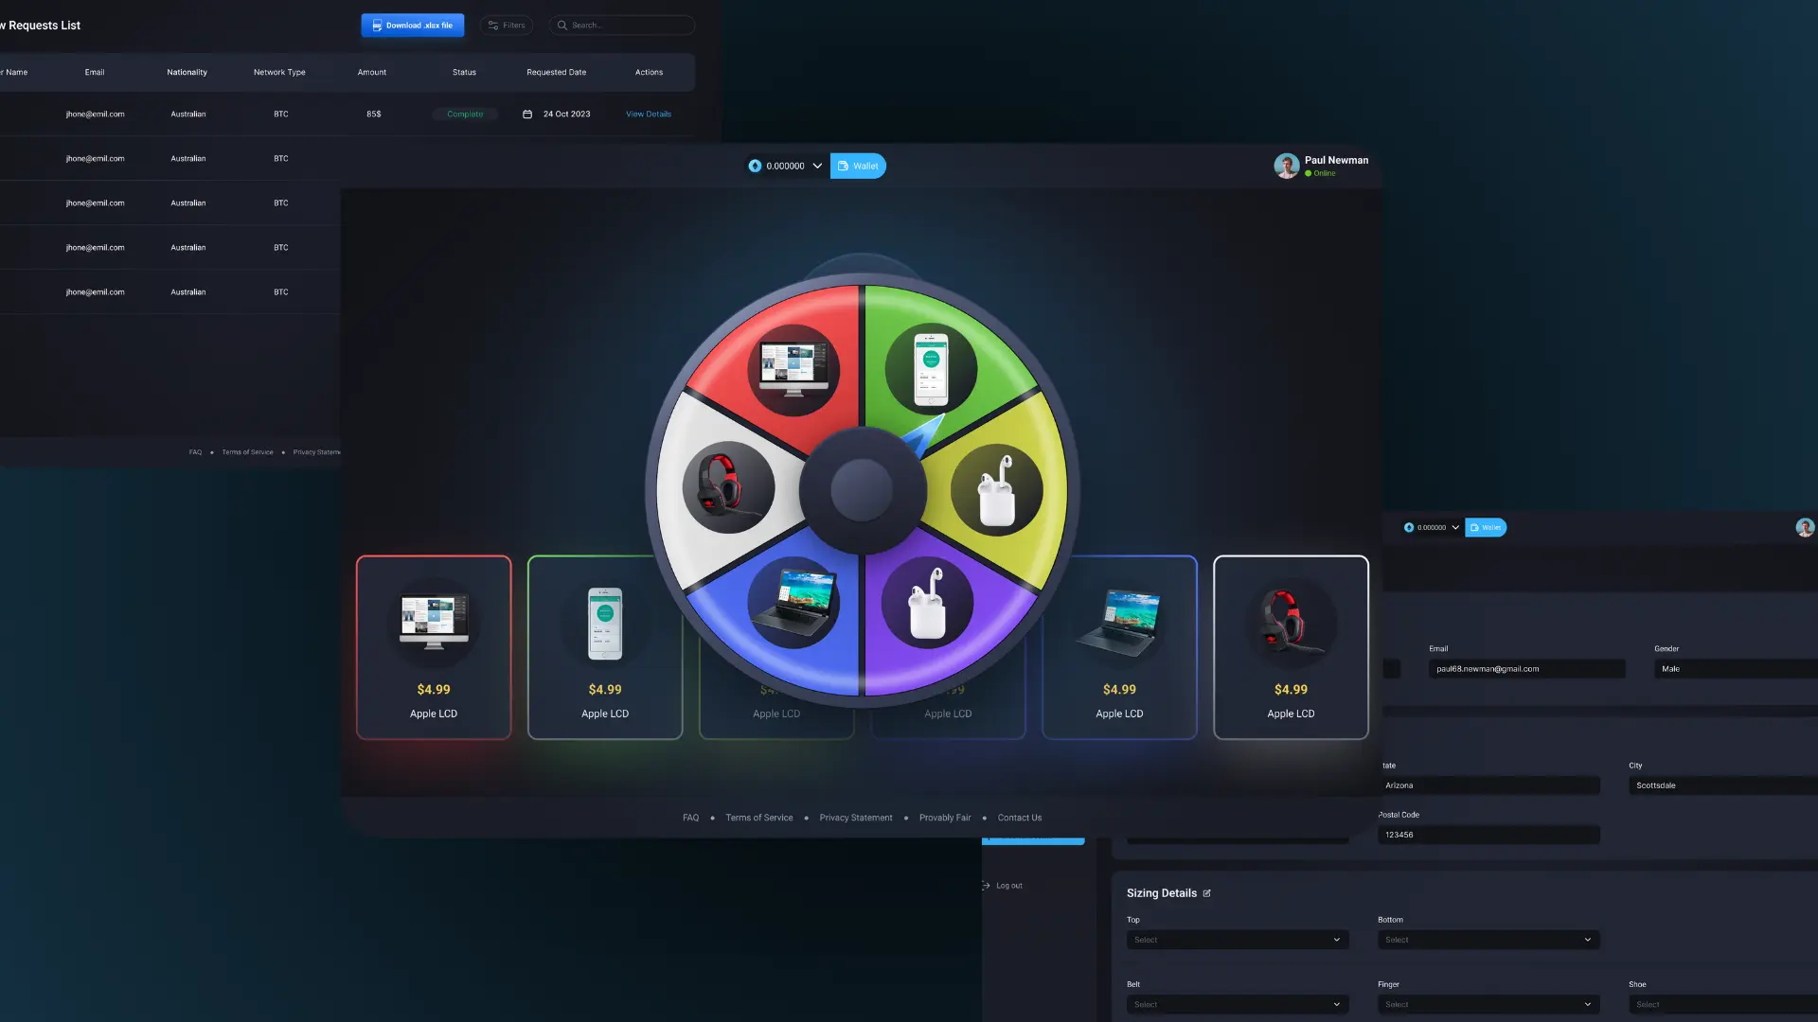Expand the Shoe size Select dropdown
The height and width of the screenshot is (1022, 1818).
coord(1723,1004)
